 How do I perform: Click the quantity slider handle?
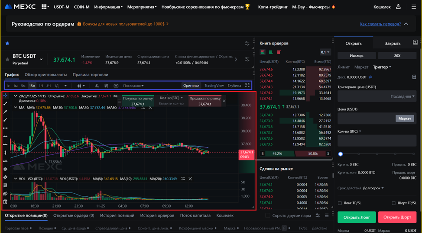[x=341, y=154]
